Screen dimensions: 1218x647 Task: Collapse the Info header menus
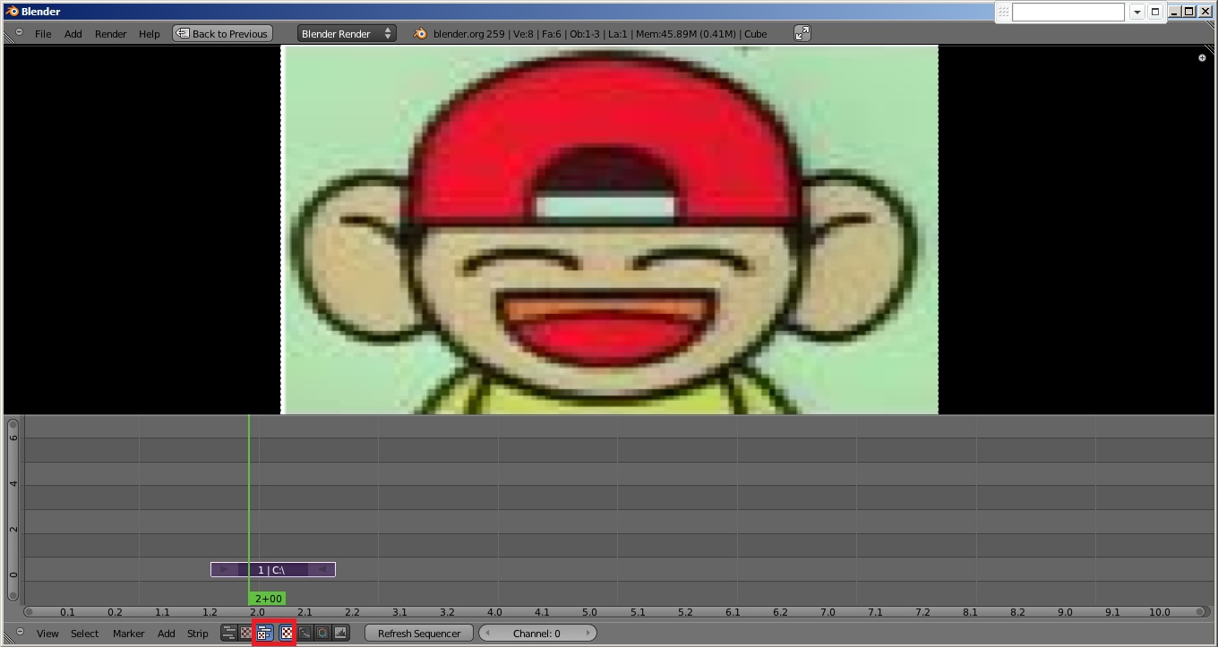(x=20, y=33)
